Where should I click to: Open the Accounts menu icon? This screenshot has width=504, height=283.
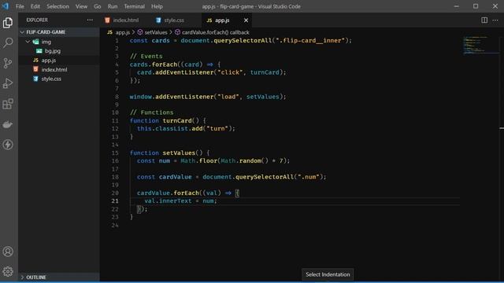click(8, 252)
